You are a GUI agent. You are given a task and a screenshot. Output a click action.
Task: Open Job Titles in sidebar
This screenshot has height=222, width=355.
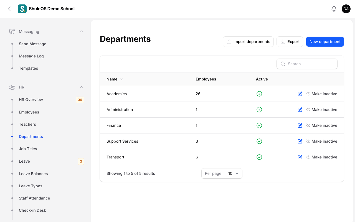28,149
